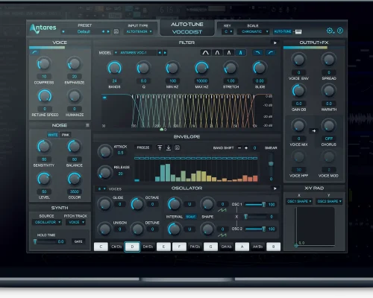This screenshot has width=373, height=298.
Task: Expand the Oscillator section arrow
Action: (x=275, y=188)
